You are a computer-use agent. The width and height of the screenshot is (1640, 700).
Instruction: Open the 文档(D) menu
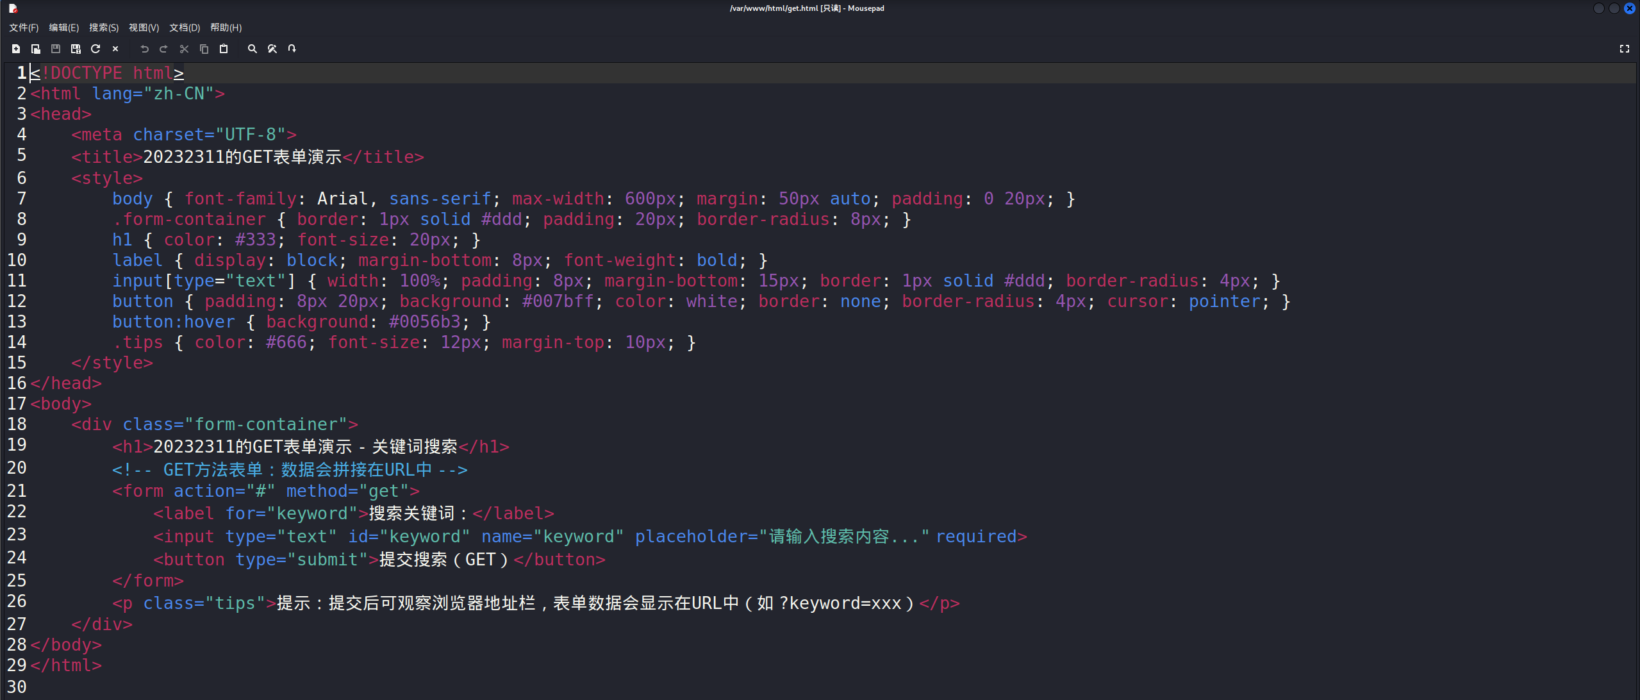pos(185,28)
